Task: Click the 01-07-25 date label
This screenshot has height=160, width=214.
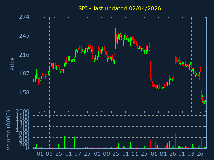Action: (x=78, y=154)
